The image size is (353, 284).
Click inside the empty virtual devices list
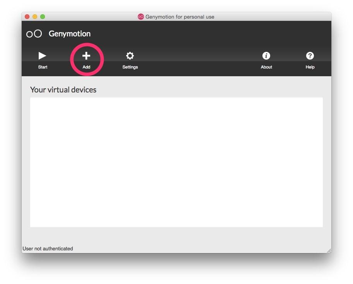tap(176, 162)
